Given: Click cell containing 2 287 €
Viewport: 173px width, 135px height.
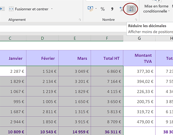Looking at the screenshot, I should pos(13,71).
